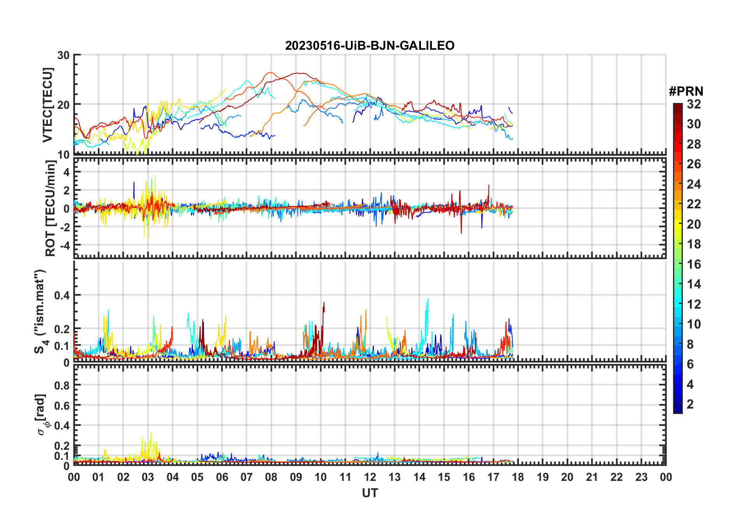Click the 0.8 tick on sigma phi axis

point(62,385)
